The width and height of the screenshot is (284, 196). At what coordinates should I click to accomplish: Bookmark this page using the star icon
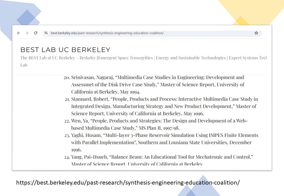256,33
